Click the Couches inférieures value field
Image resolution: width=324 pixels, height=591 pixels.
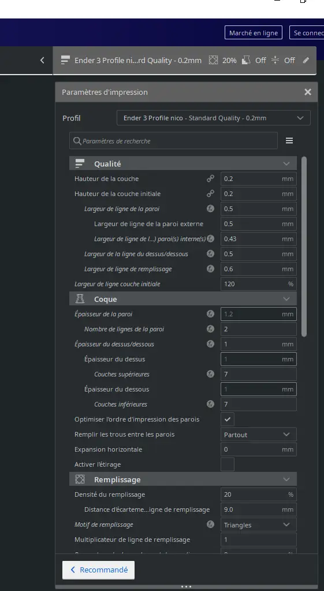(259, 404)
